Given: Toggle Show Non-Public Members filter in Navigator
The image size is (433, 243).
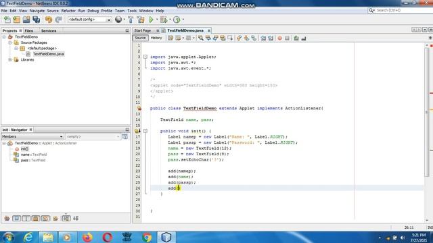Looking at the screenshot, I should (36, 218).
